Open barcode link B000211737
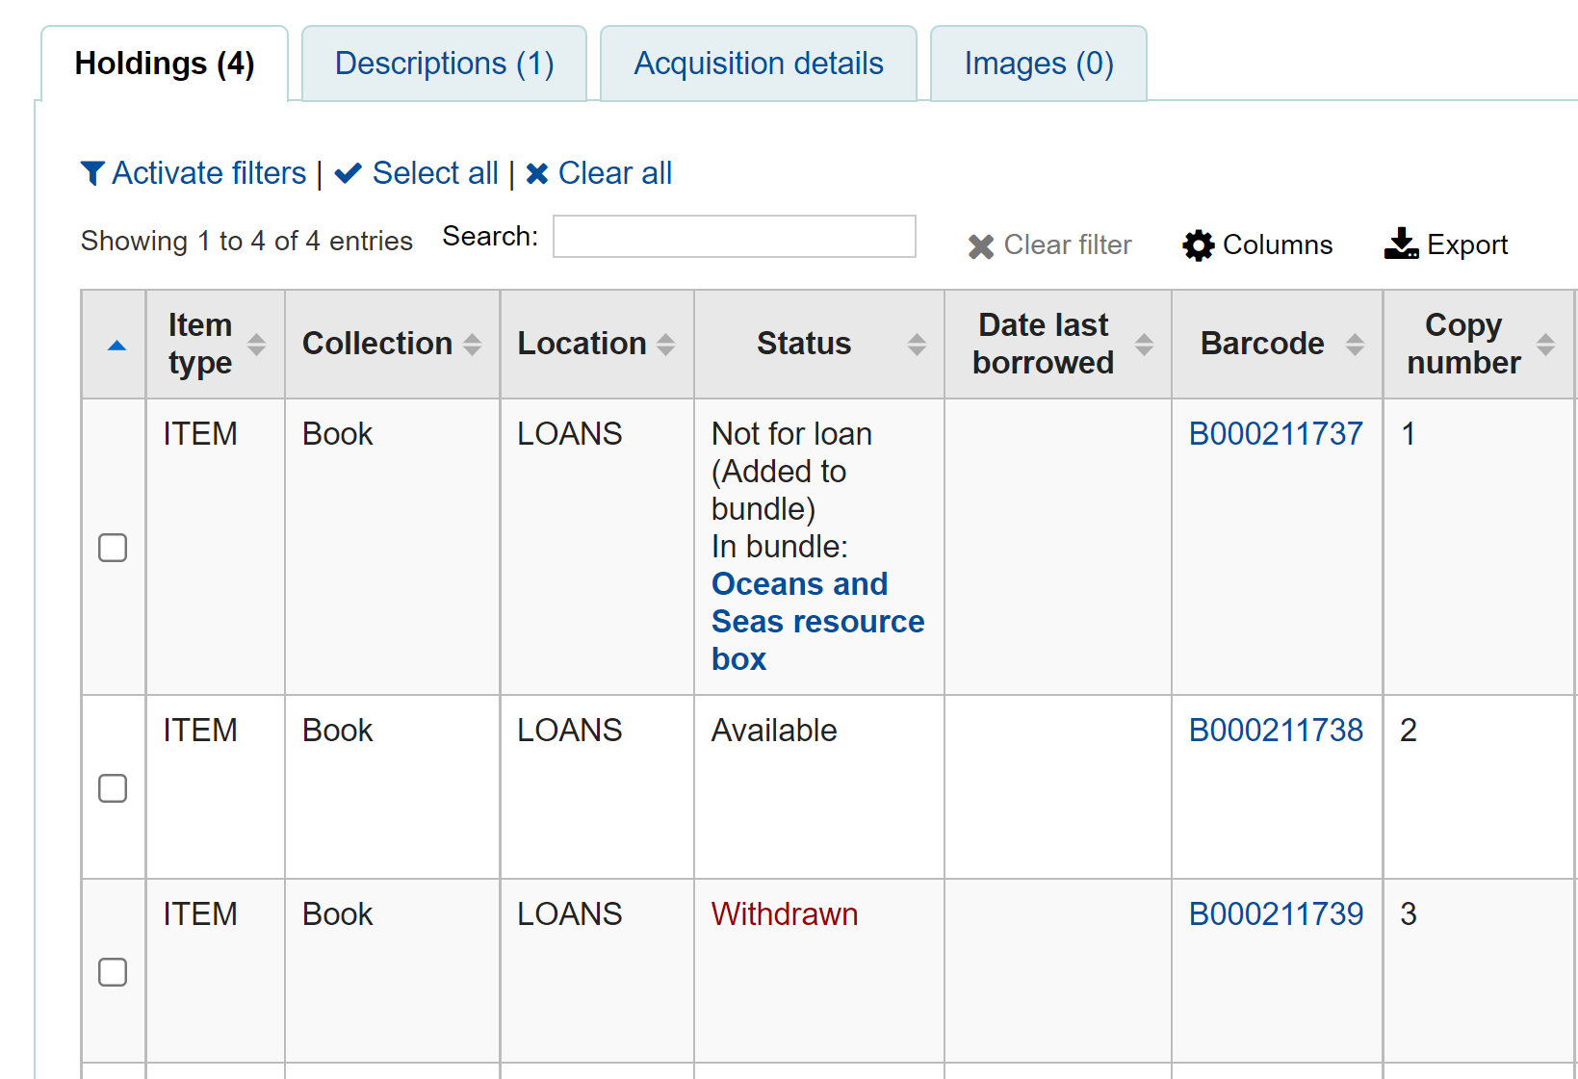The width and height of the screenshot is (1578, 1079). click(1276, 433)
